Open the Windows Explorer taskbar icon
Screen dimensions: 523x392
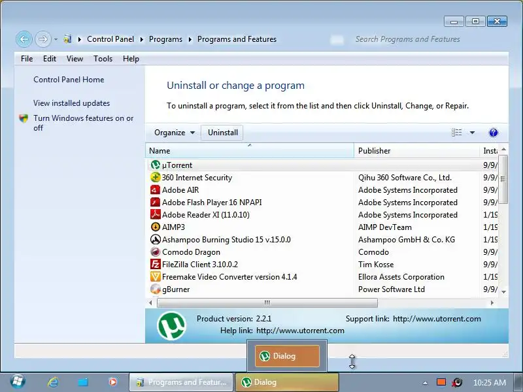(83, 382)
